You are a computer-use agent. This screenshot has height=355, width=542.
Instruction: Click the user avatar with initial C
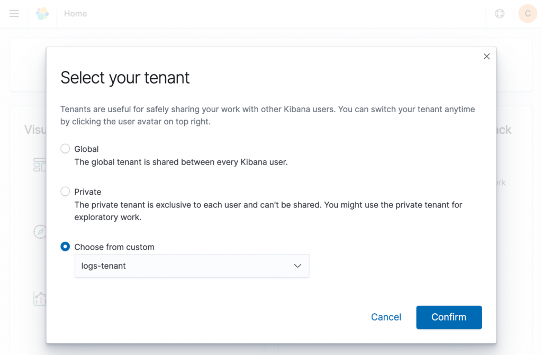pos(527,14)
